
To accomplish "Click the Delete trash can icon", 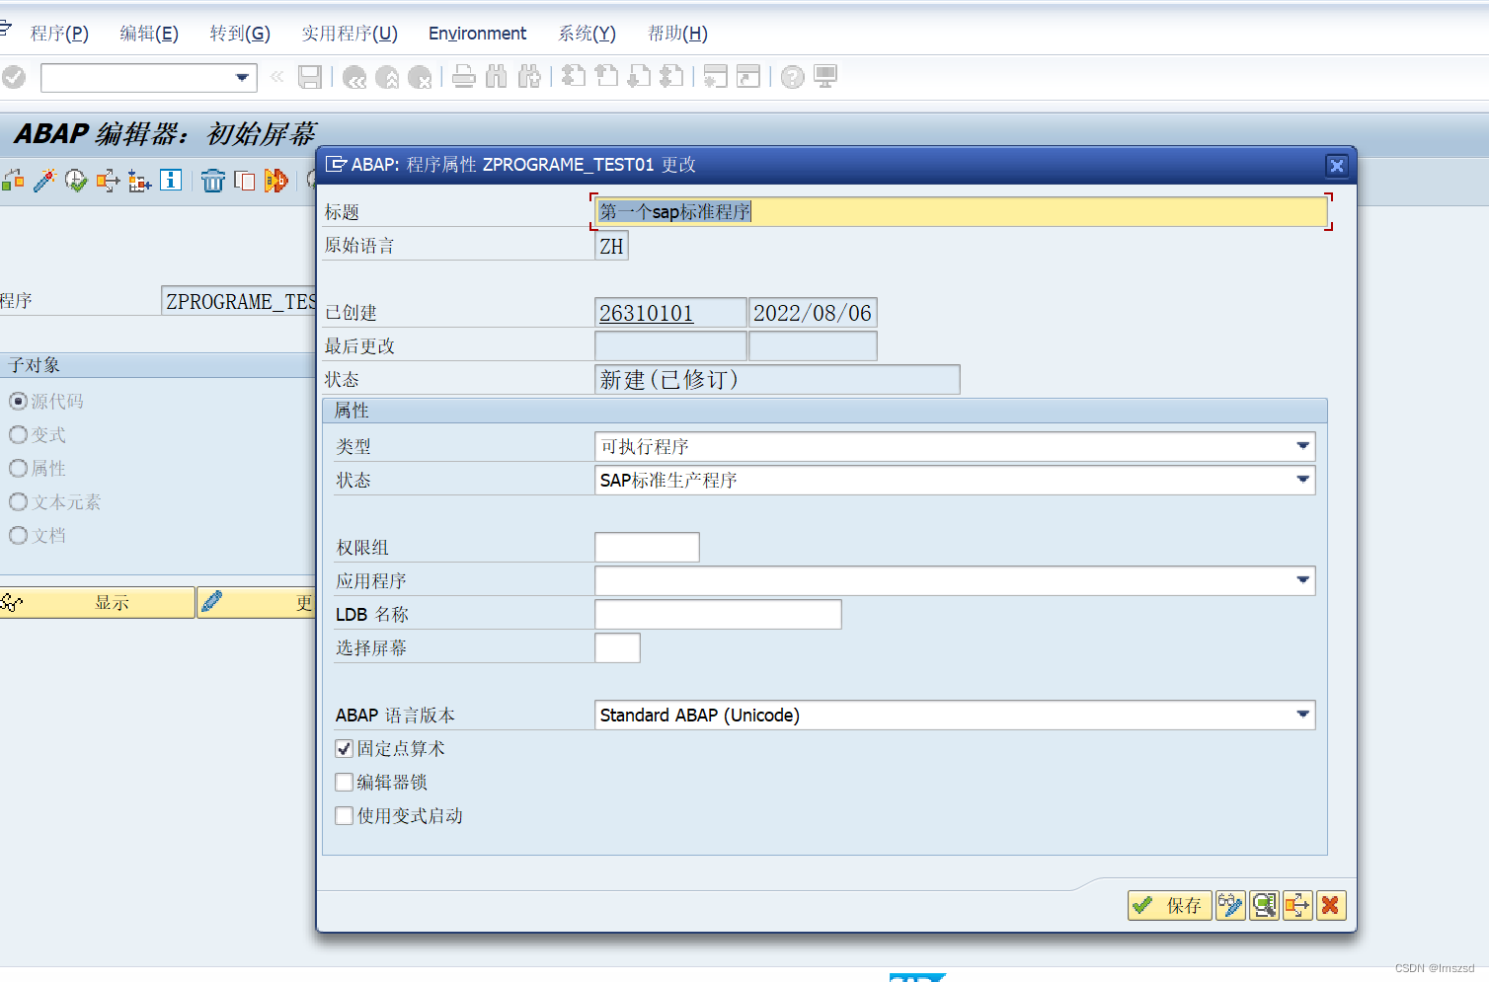I will 213,181.
